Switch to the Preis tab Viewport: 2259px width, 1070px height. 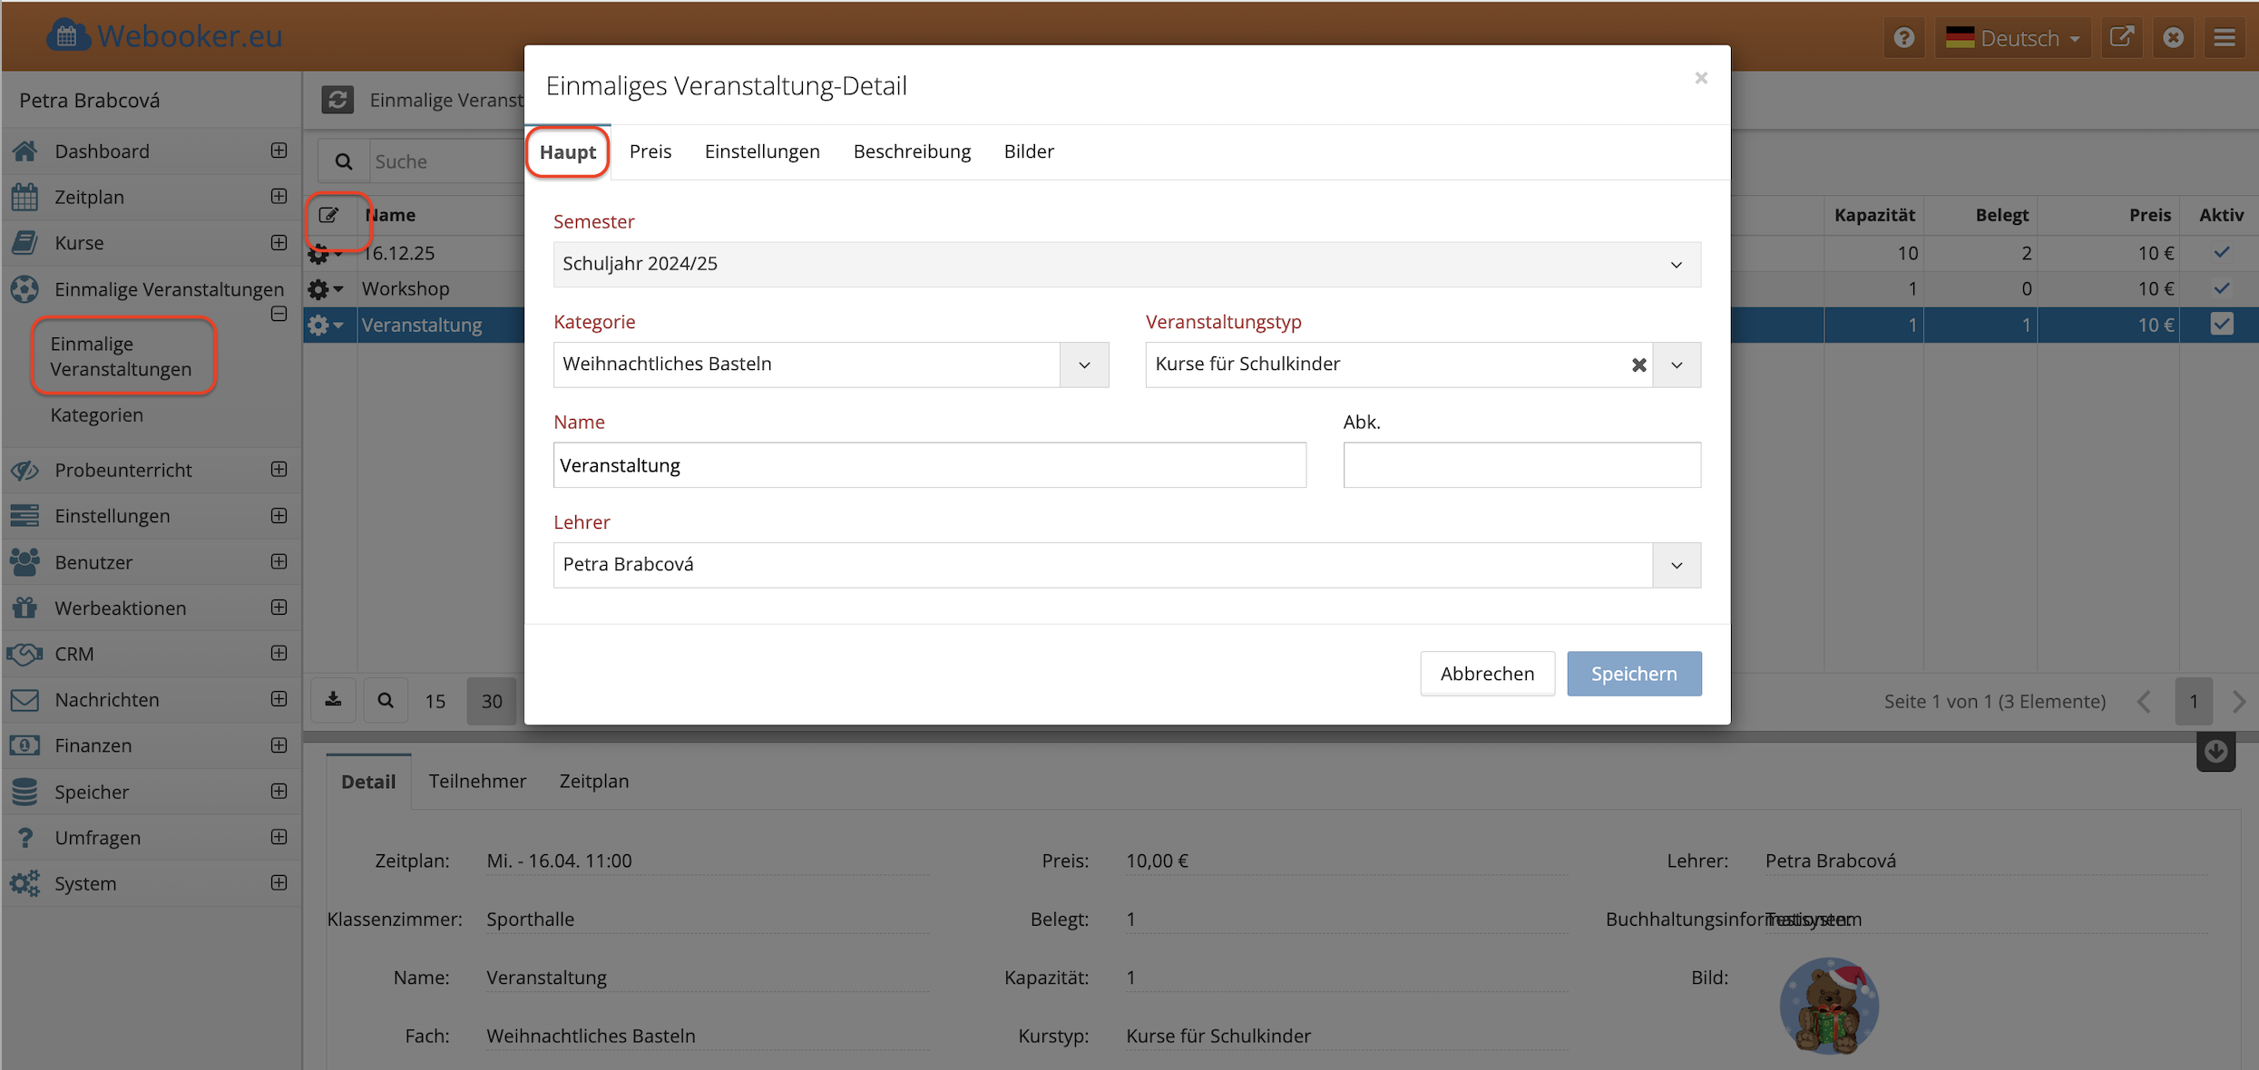650,151
